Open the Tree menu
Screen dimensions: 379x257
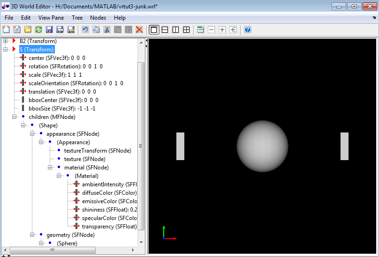(77, 18)
